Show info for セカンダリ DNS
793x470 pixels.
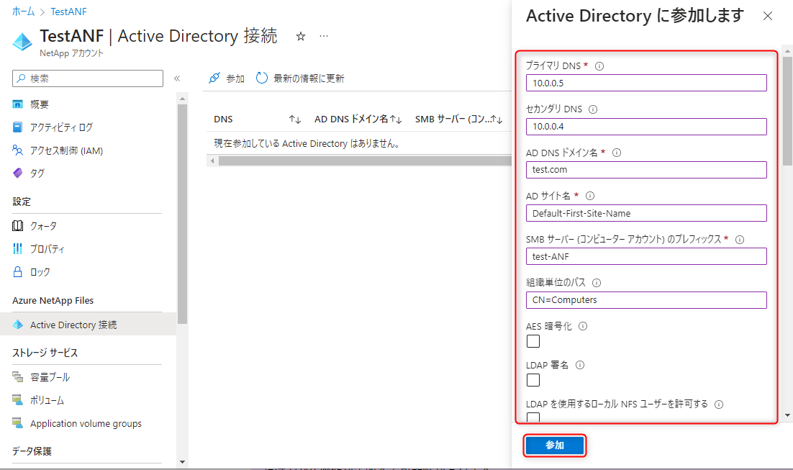click(593, 109)
